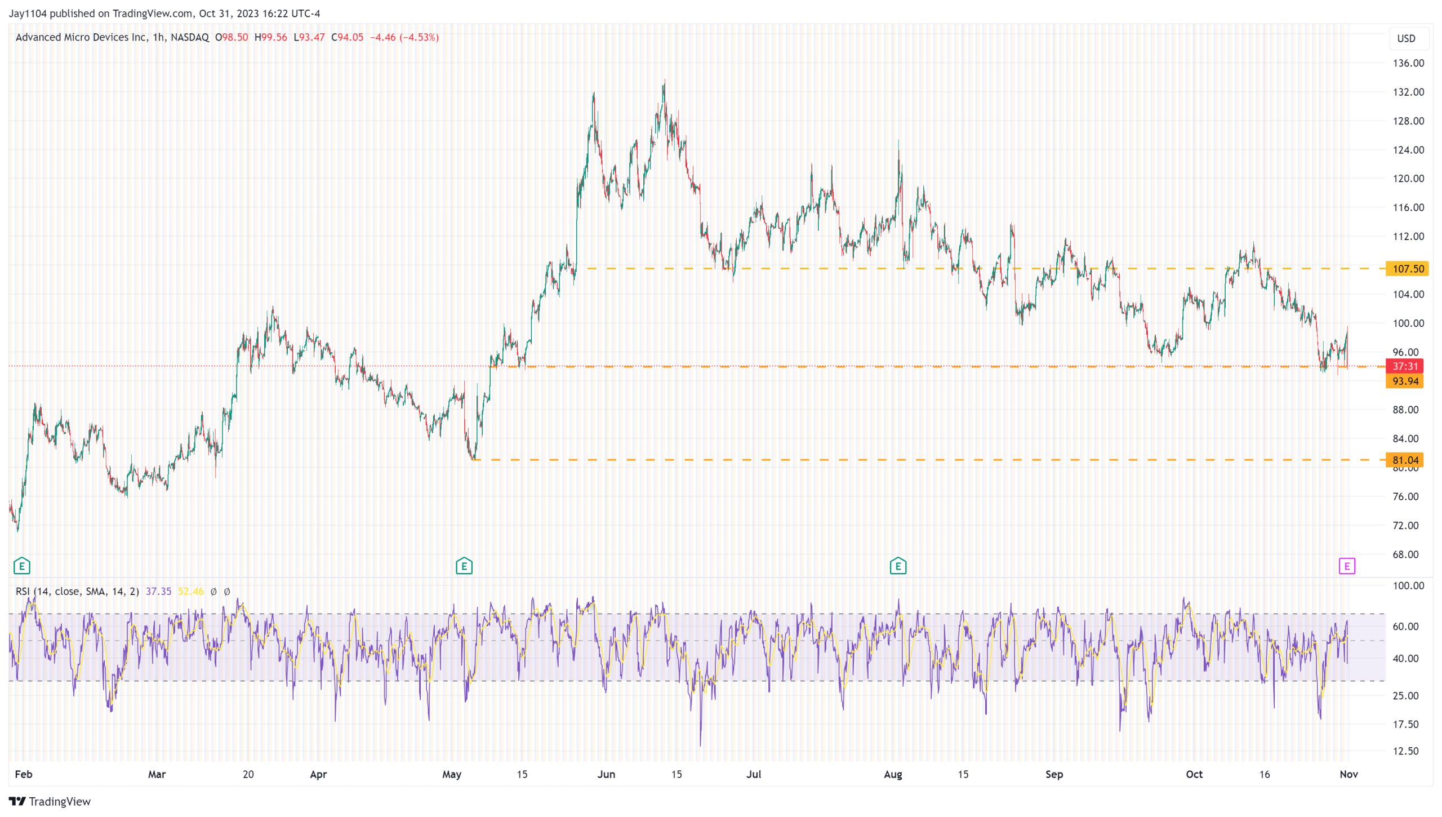Click the TradingView wordmark text
The width and height of the screenshot is (1442, 817).
[60, 801]
